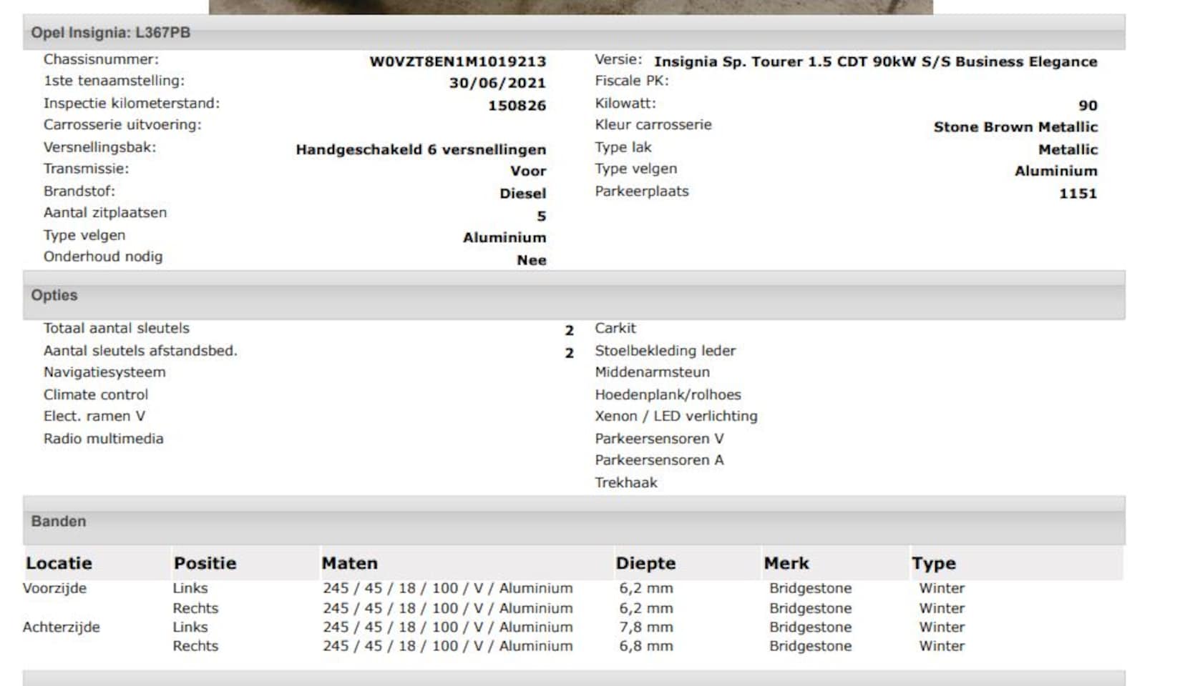The height and width of the screenshot is (686, 1185).
Task: Click the "Xenon / LED verlichting" option
Action: [676, 416]
